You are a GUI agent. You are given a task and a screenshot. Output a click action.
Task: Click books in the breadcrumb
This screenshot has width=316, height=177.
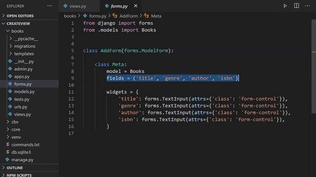click(70, 16)
